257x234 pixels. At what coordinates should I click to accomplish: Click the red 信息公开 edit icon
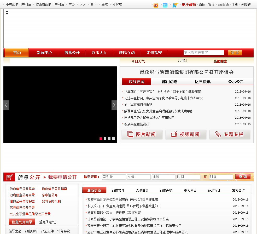[9, 177]
